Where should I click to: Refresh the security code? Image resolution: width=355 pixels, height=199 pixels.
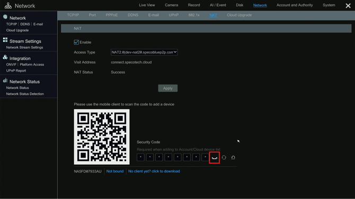(x=224, y=157)
